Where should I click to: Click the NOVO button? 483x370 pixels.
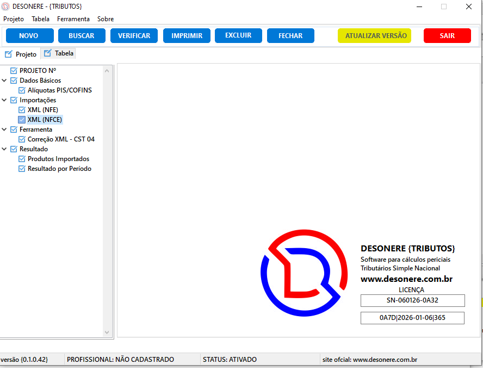pos(29,36)
